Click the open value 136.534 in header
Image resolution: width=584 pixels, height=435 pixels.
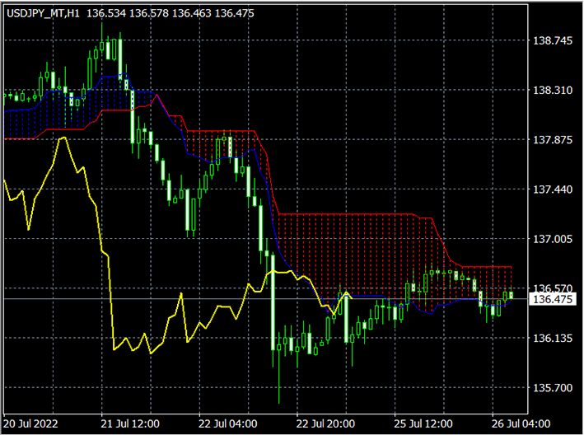tap(106, 13)
